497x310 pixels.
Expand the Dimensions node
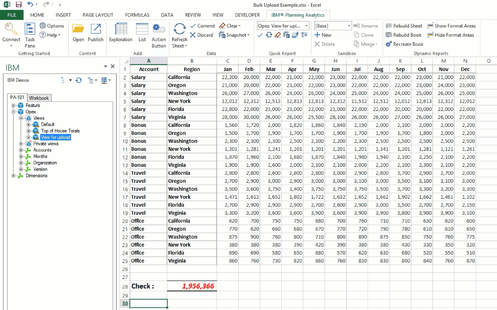(13, 176)
